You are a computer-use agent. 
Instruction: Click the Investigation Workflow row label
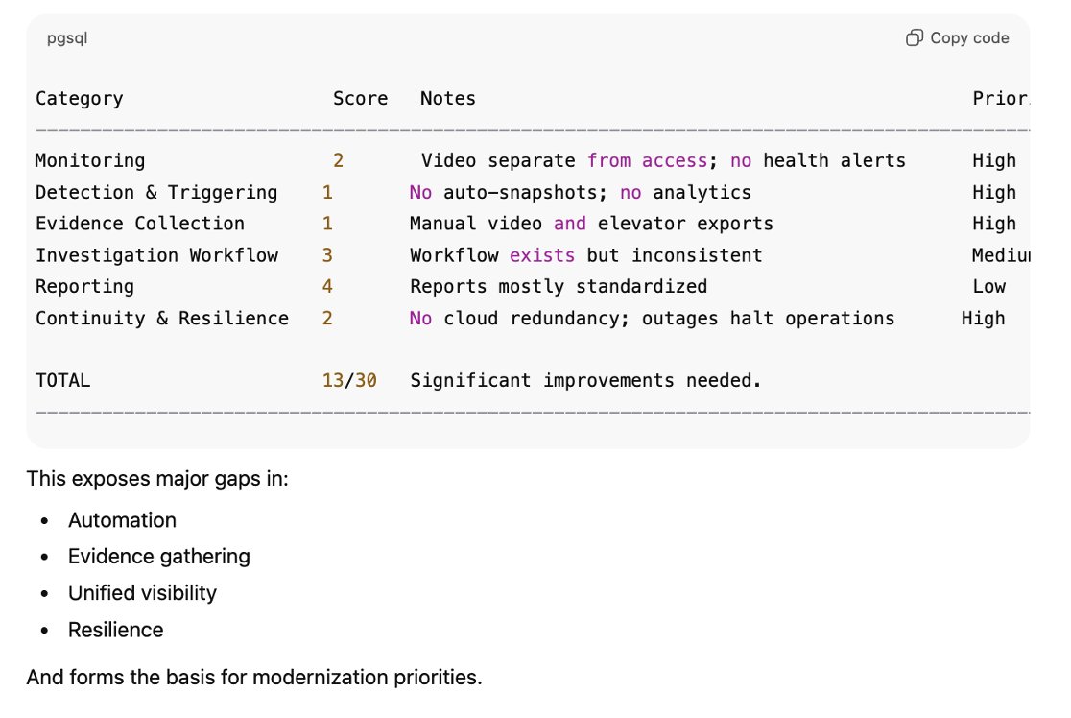coord(156,255)
